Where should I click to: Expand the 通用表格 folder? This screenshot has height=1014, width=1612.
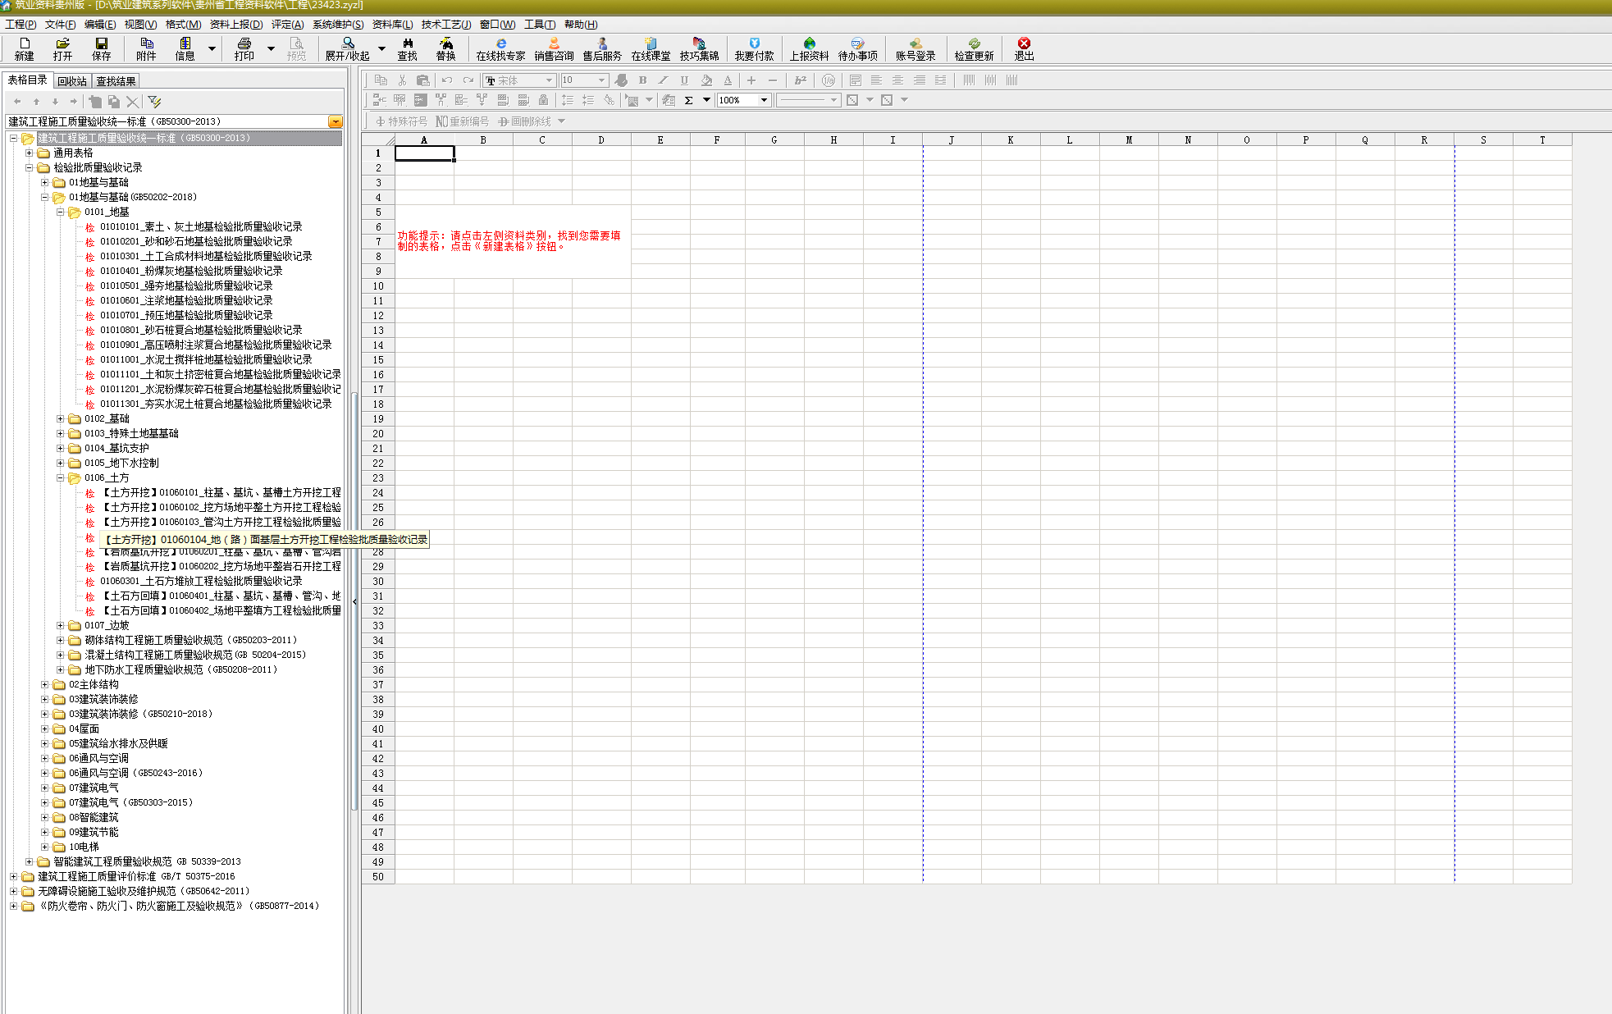point(30,153)
